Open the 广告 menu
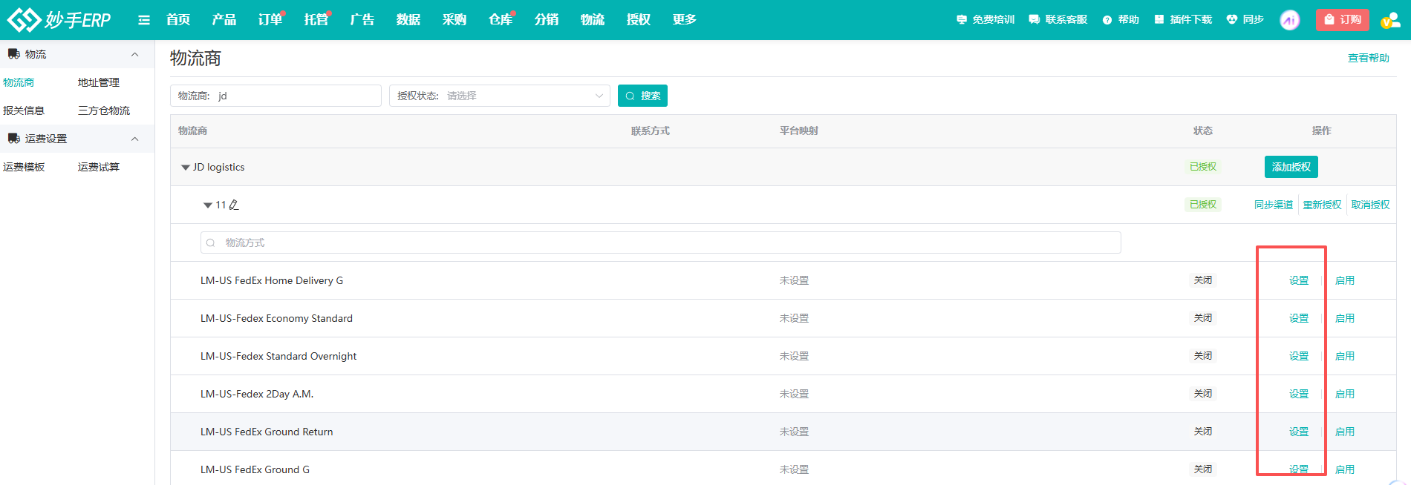 [362, 19]
